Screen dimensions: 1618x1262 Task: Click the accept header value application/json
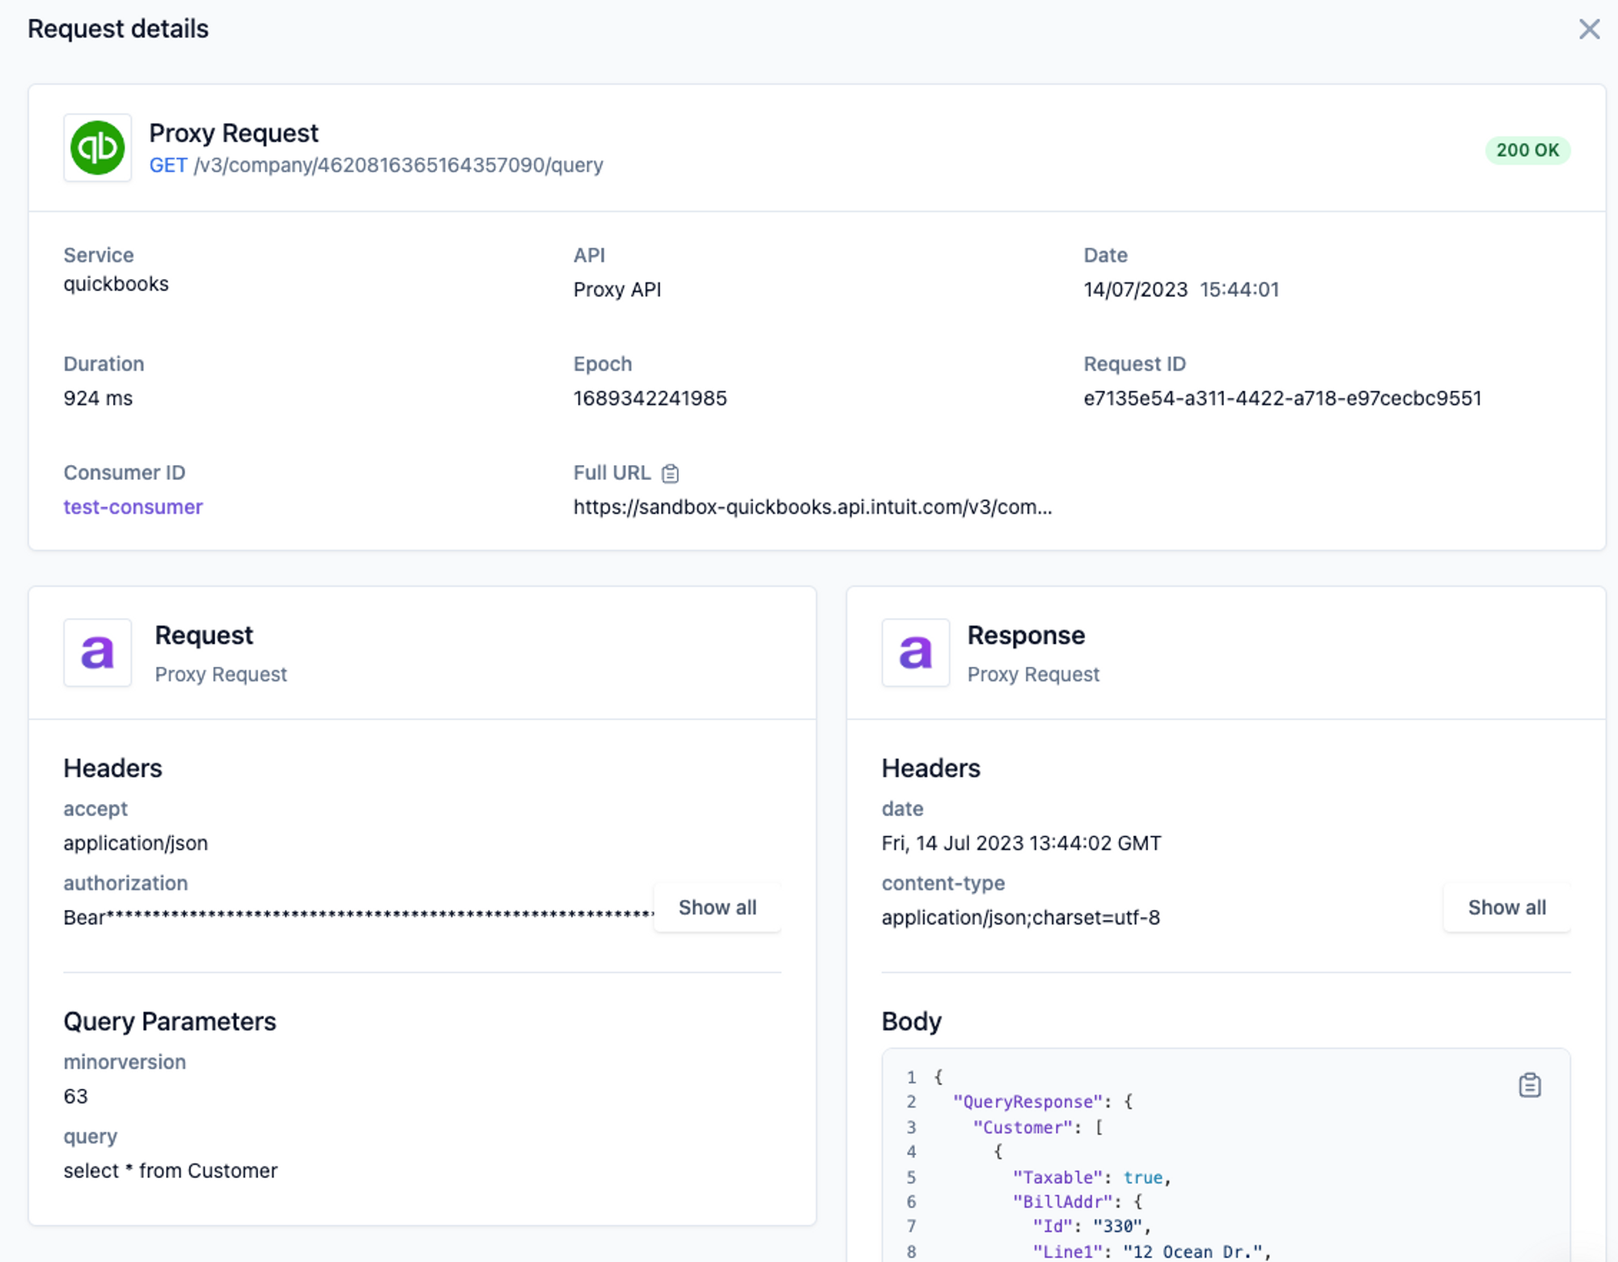[136, 843]
